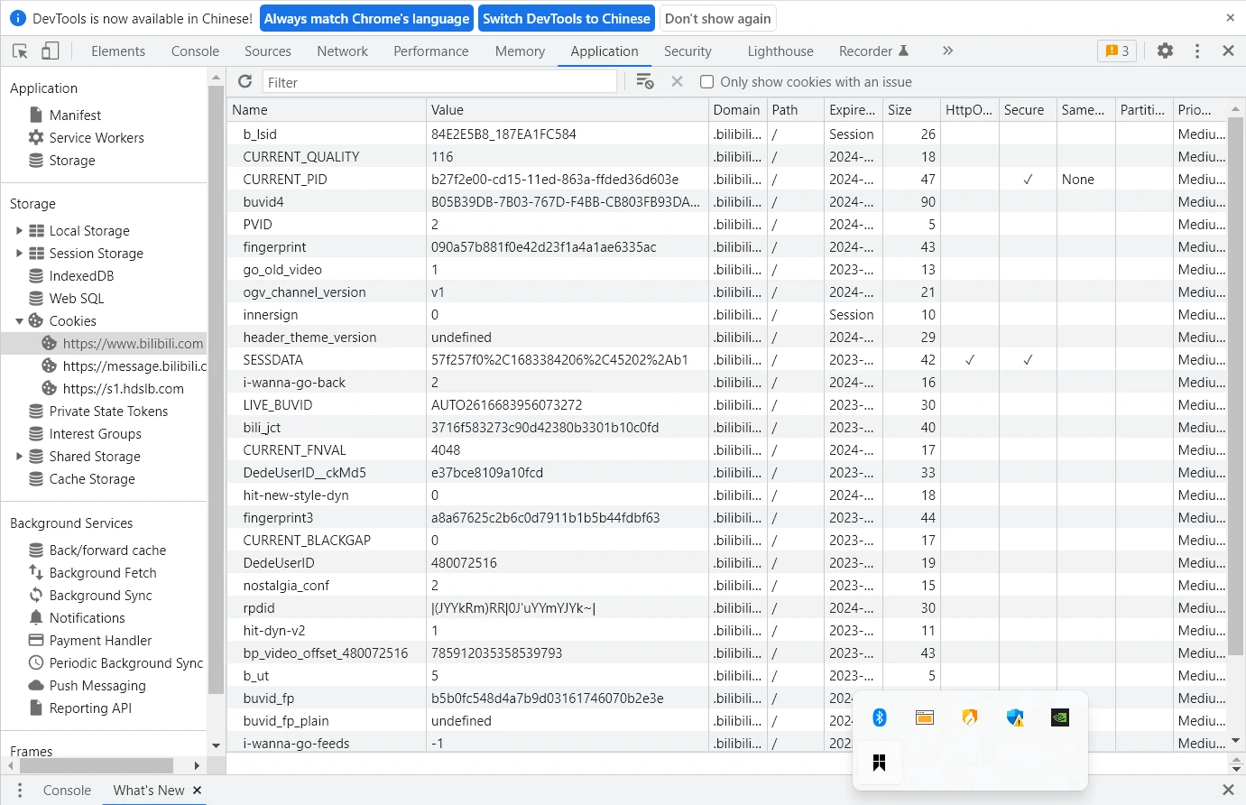1246x805 pixels.
Task: Click the clear all cookies icon
Action: coord(644,82)
